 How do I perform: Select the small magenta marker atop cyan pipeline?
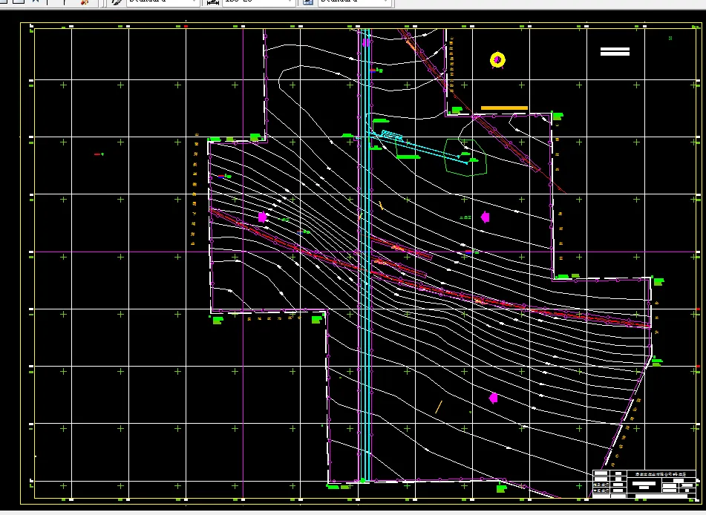pyautogui.click(x=365, y=42)
